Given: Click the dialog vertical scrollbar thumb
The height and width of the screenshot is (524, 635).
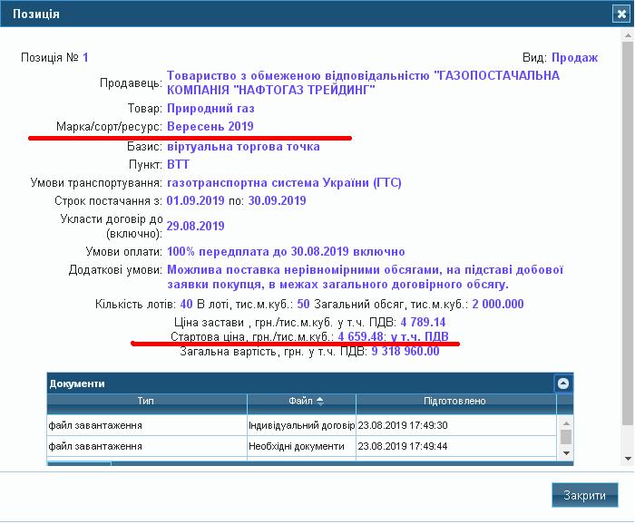Looking at the screenshot, I should pos(628,233).
